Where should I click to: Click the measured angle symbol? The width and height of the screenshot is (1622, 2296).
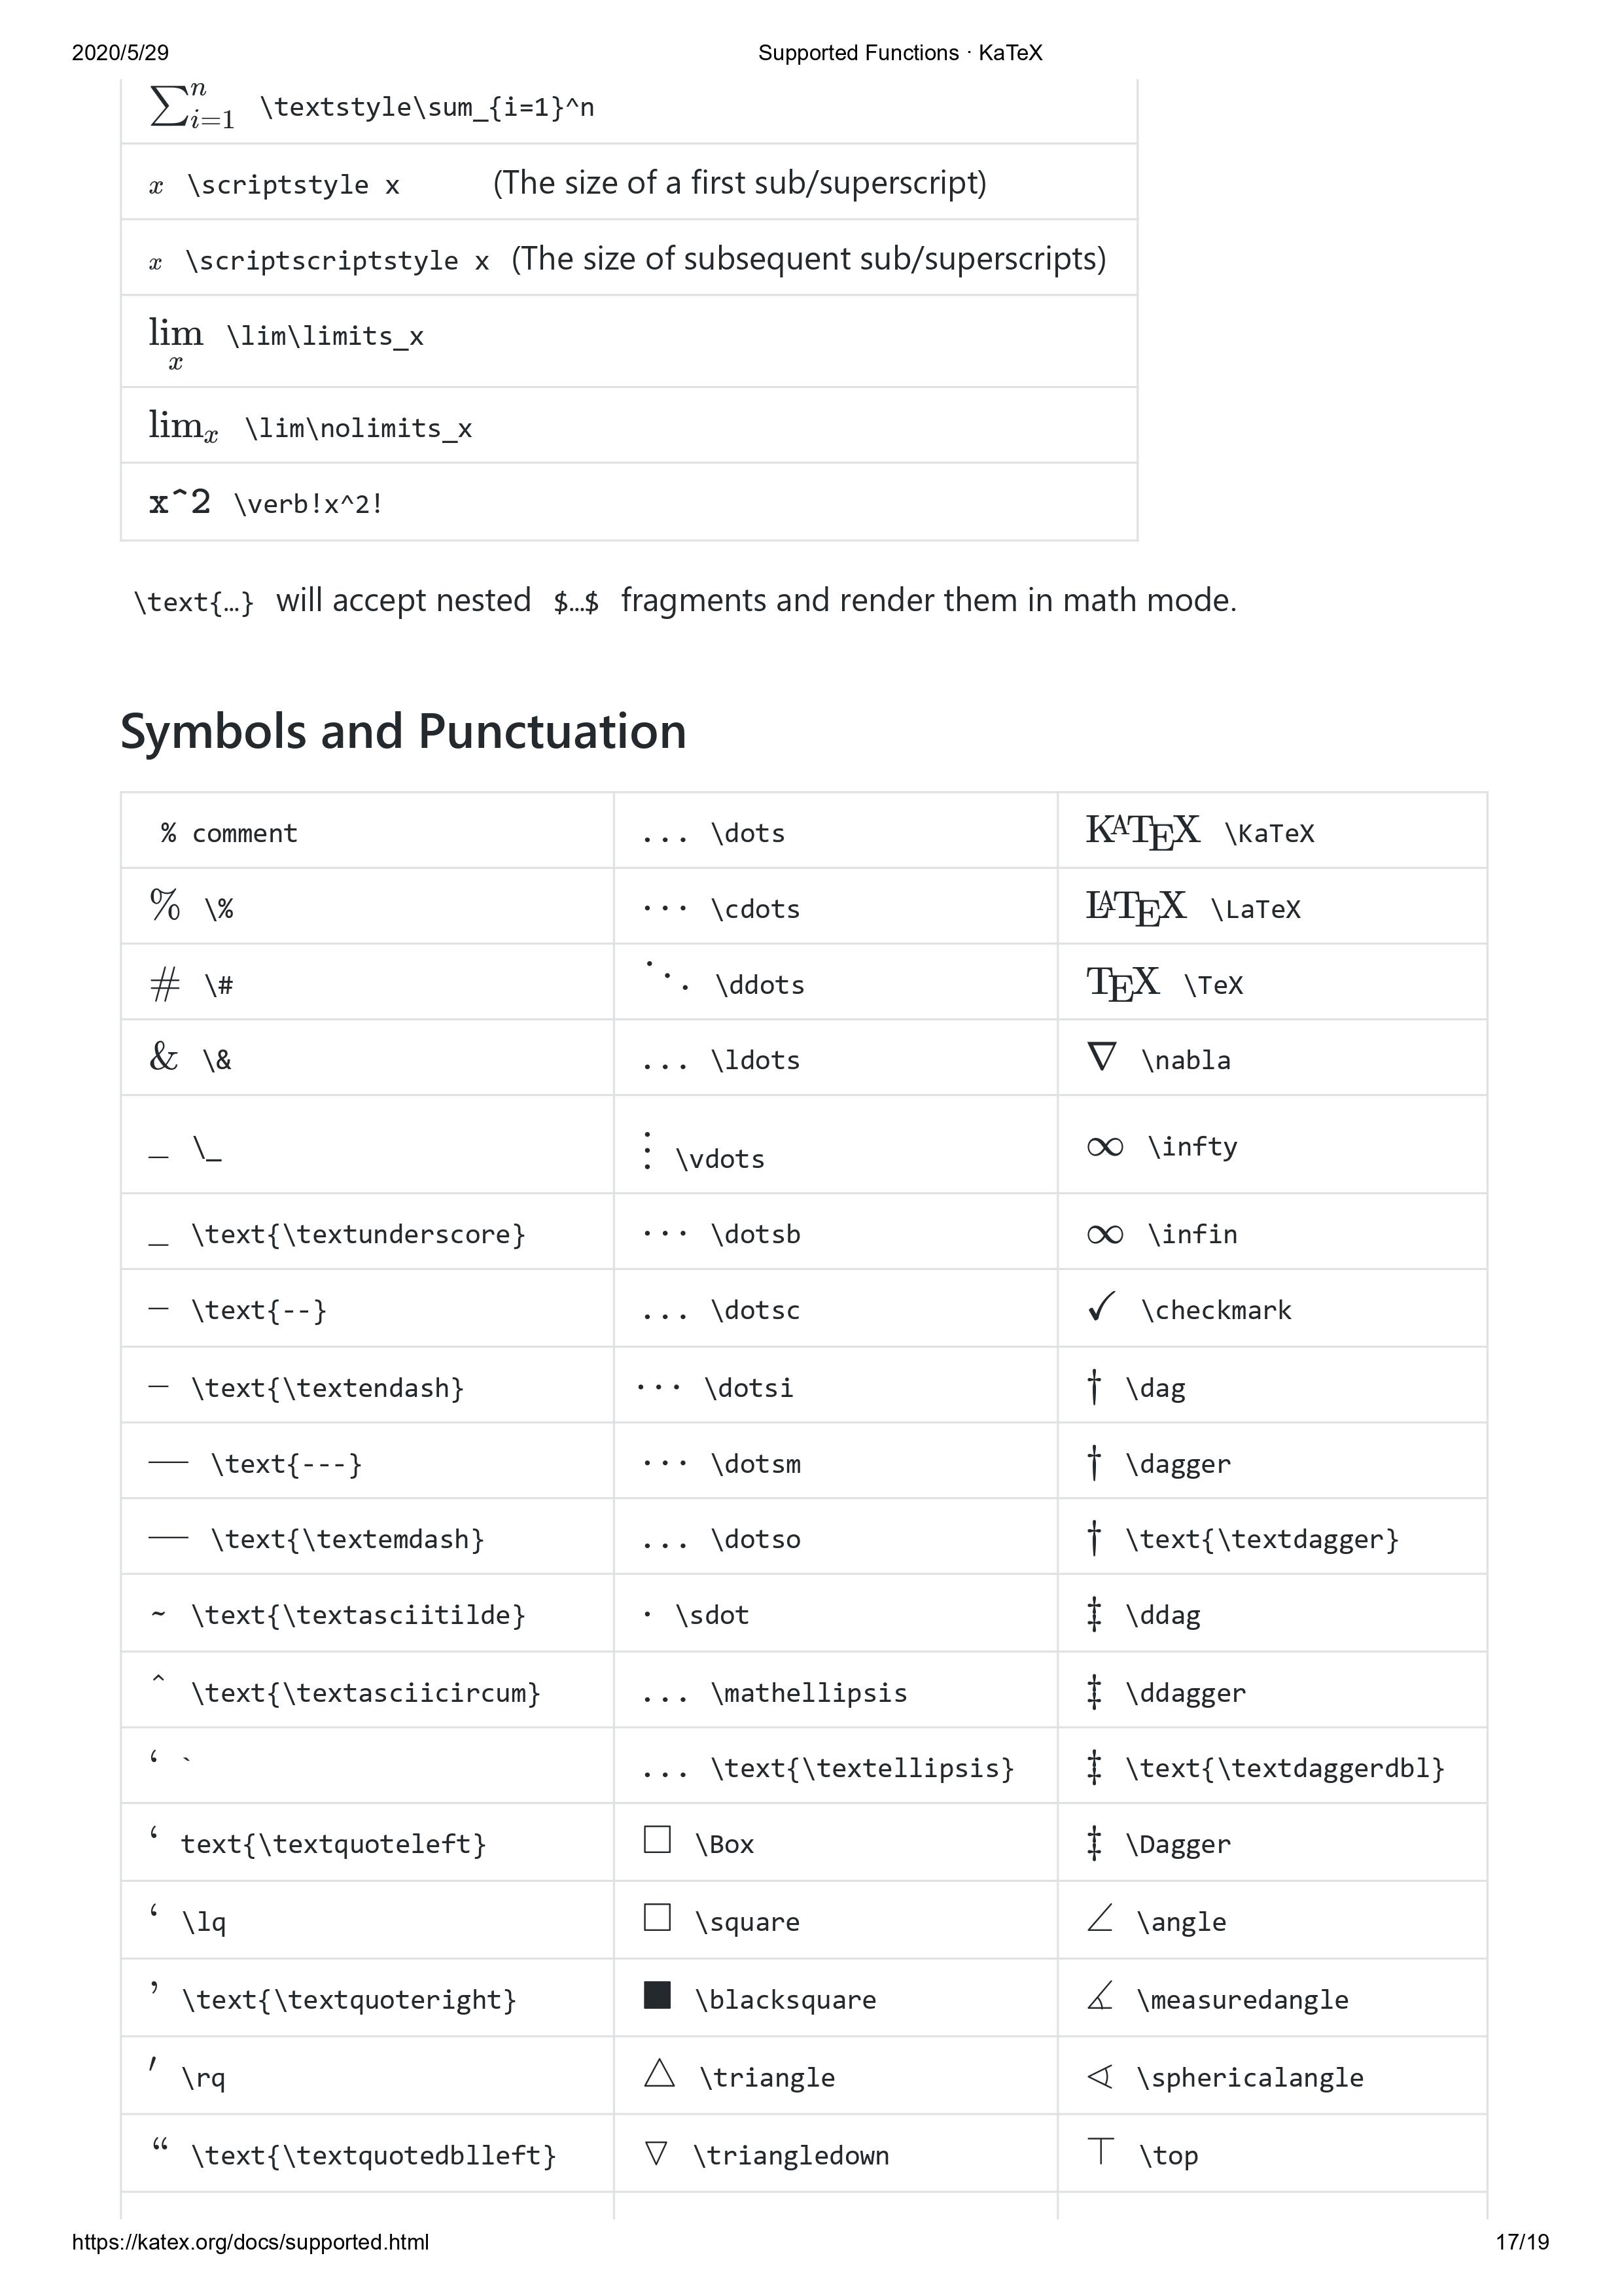(x=1100, y=1997)
